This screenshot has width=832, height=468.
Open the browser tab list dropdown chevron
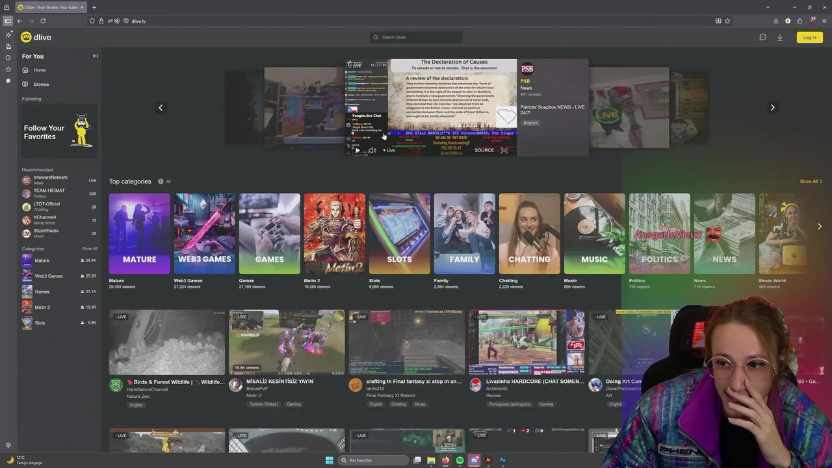pyautogui.click(x=768, y=7)
